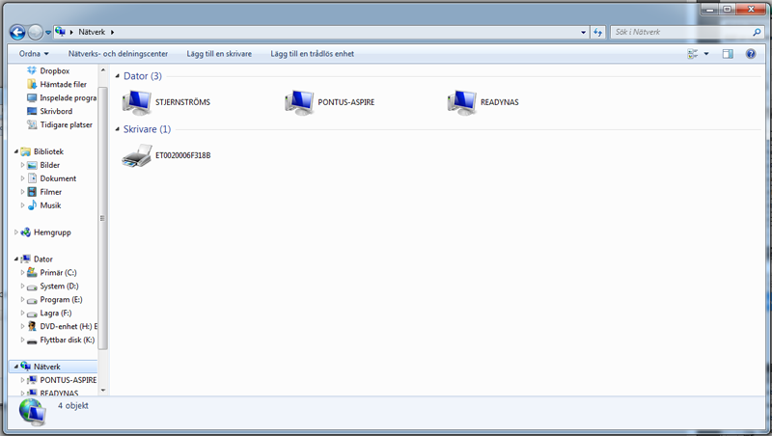Screen dimensions: 772x436
Task: Click the search magnifier icon
Action: [x=757, y=32]
